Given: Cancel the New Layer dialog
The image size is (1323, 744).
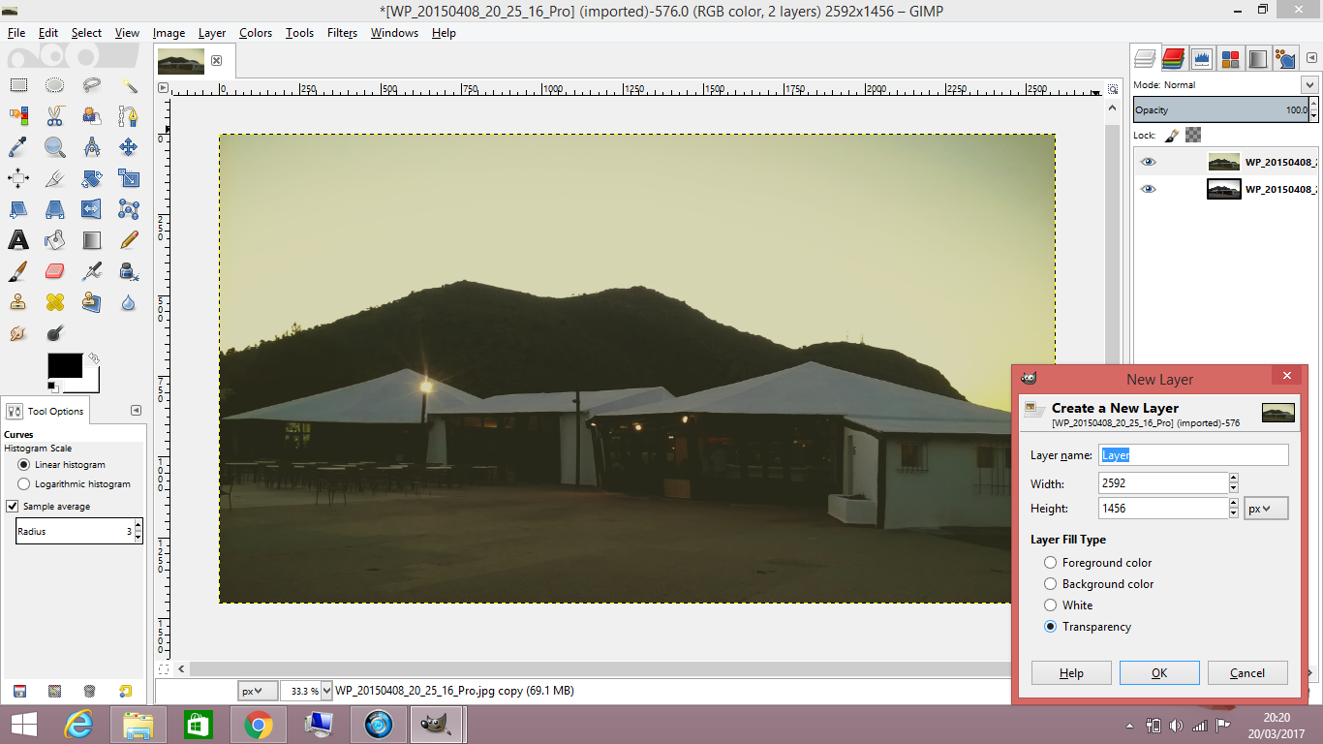Looking at the screenshot, I should coord(1247,672).
